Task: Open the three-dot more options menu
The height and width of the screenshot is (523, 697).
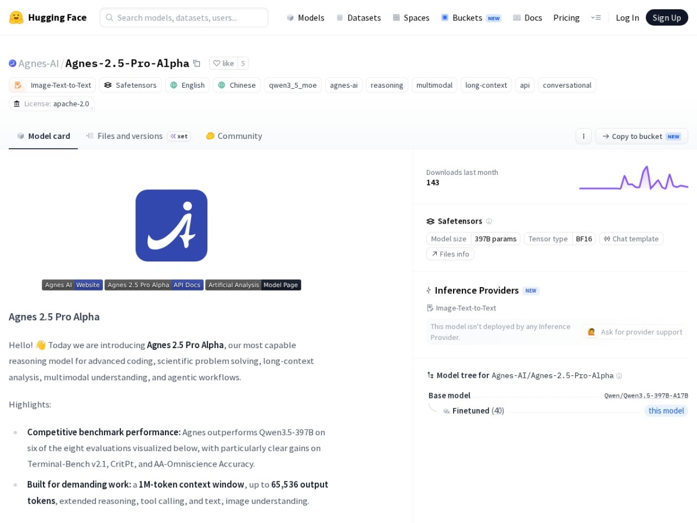Action: click(x=584, y=136)
